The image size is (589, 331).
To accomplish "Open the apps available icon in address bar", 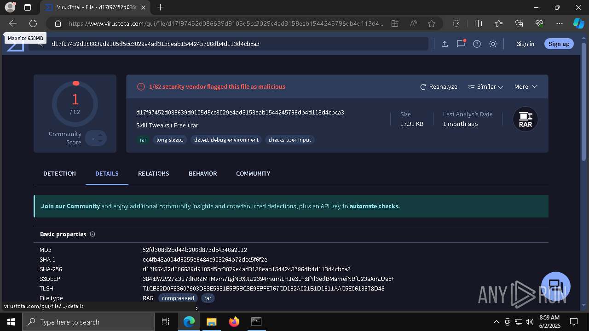I will (395, 23).
